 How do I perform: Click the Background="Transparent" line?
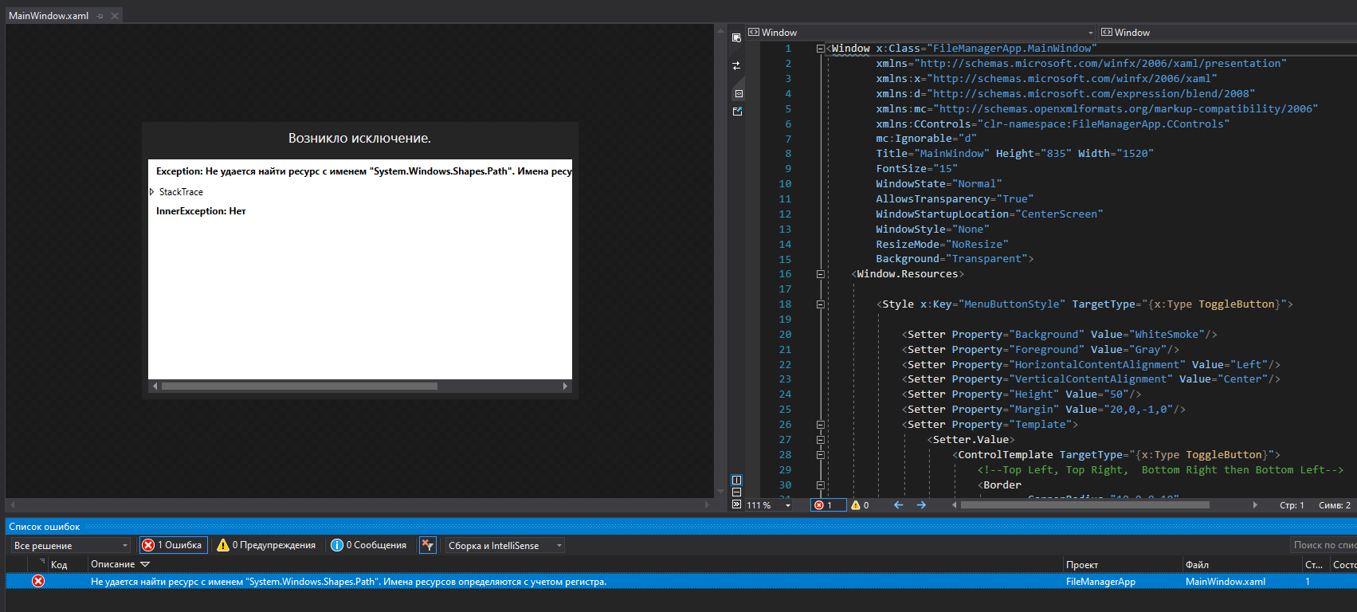[955, 259]
